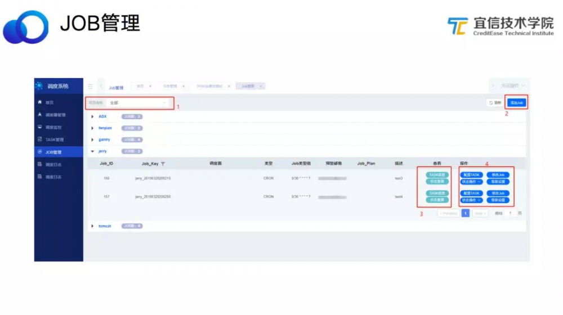Viewport: 563px width, 315px height.
Task: Click the Job_ID cell 156
Action: [x=106, y=178]
